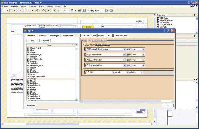The width and height of the screenshot is (199, 129).
Task: Collapse the ODER rule group
Action: coord(85,45)
